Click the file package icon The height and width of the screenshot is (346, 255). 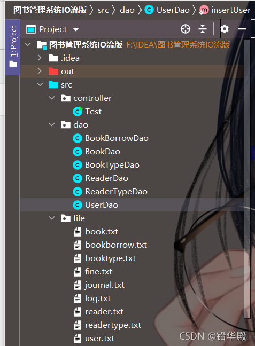(66, 218)
